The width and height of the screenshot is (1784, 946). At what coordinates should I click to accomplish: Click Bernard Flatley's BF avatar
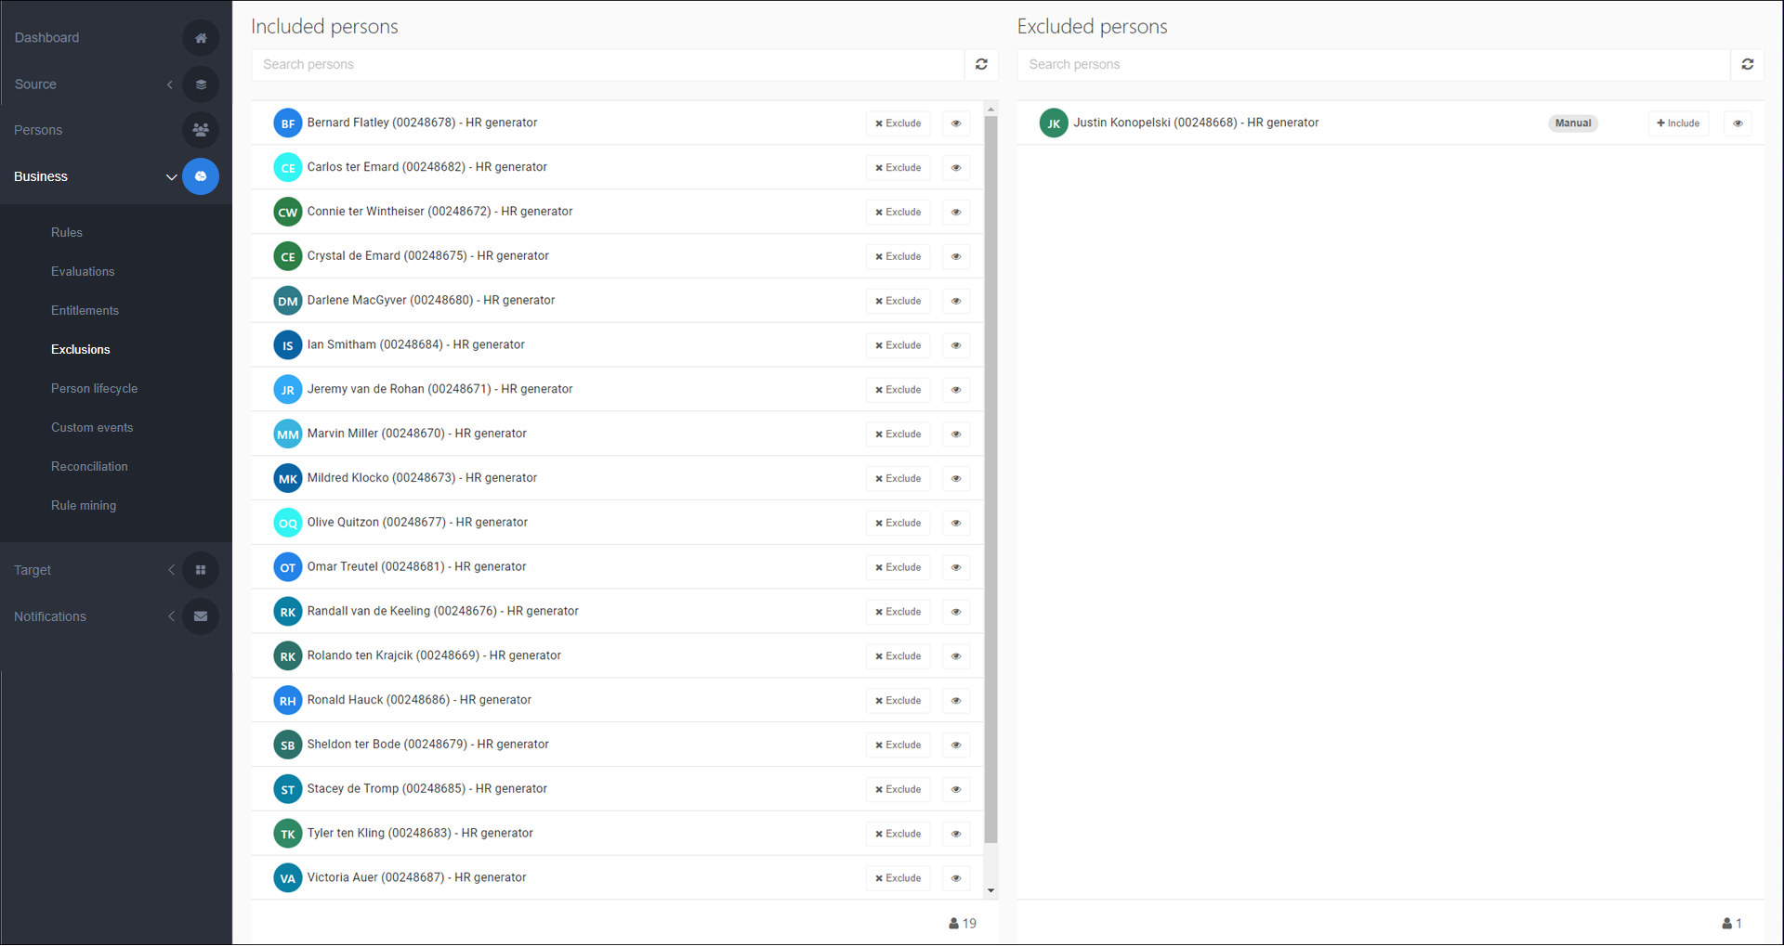point(287,123)
